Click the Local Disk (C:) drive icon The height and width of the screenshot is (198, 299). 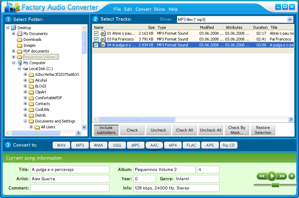point(25,69)
